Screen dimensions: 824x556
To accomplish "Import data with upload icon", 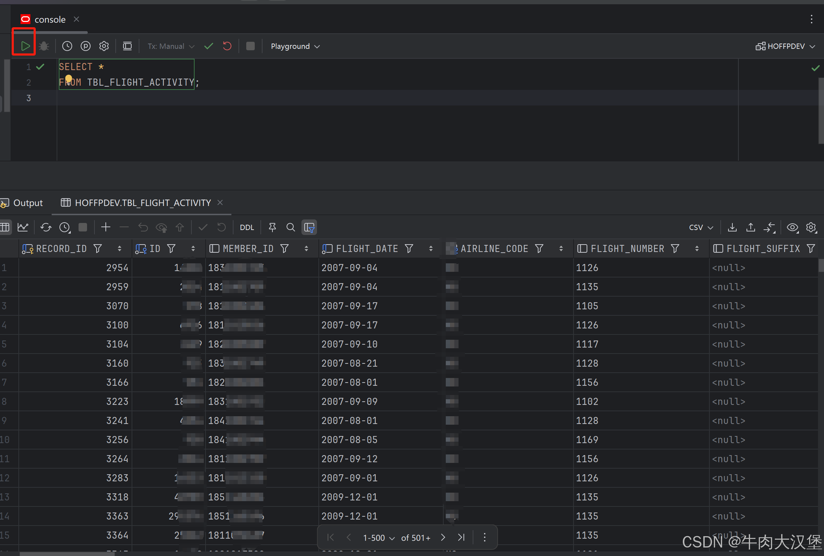I will coord(751,227).
